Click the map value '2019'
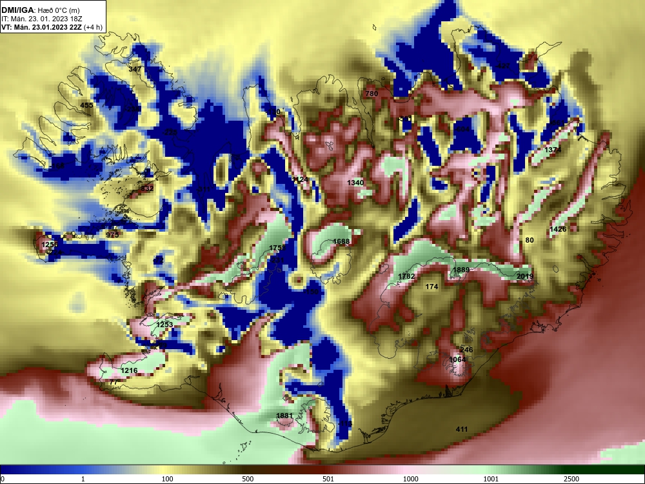Image resolution: width=645 pixels, height=484 pixels. tap(525, 277)
